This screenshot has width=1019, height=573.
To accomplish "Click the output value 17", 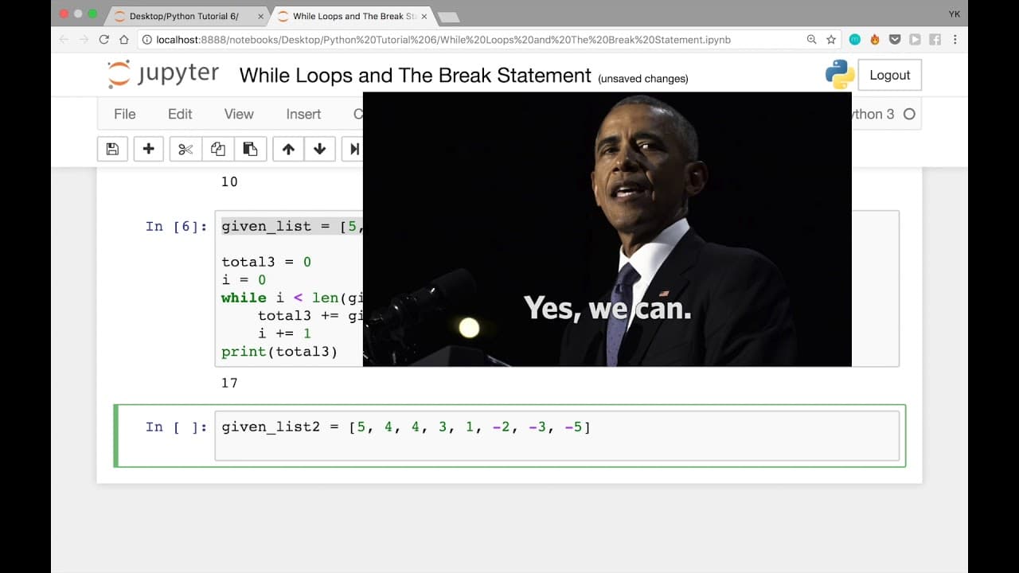I will 229,383.
